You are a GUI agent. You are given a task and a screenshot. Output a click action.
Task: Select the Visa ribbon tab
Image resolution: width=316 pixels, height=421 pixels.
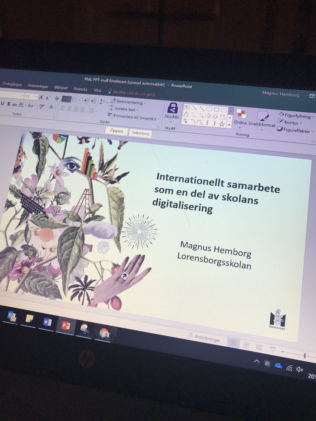click(x=97, y=90)
